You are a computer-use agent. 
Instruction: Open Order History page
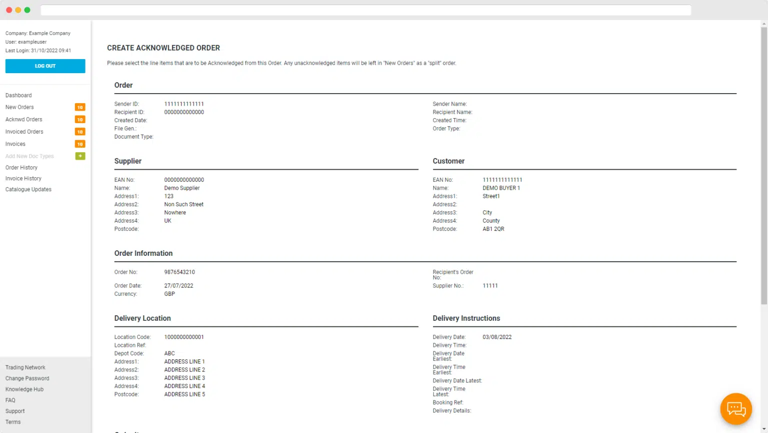pos(21,168)
